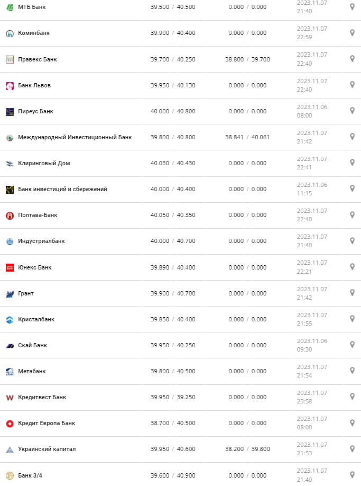Click the Кредит Европа Банк logo
This screenshot has height=486, width=361.
[x=10, y=423]
